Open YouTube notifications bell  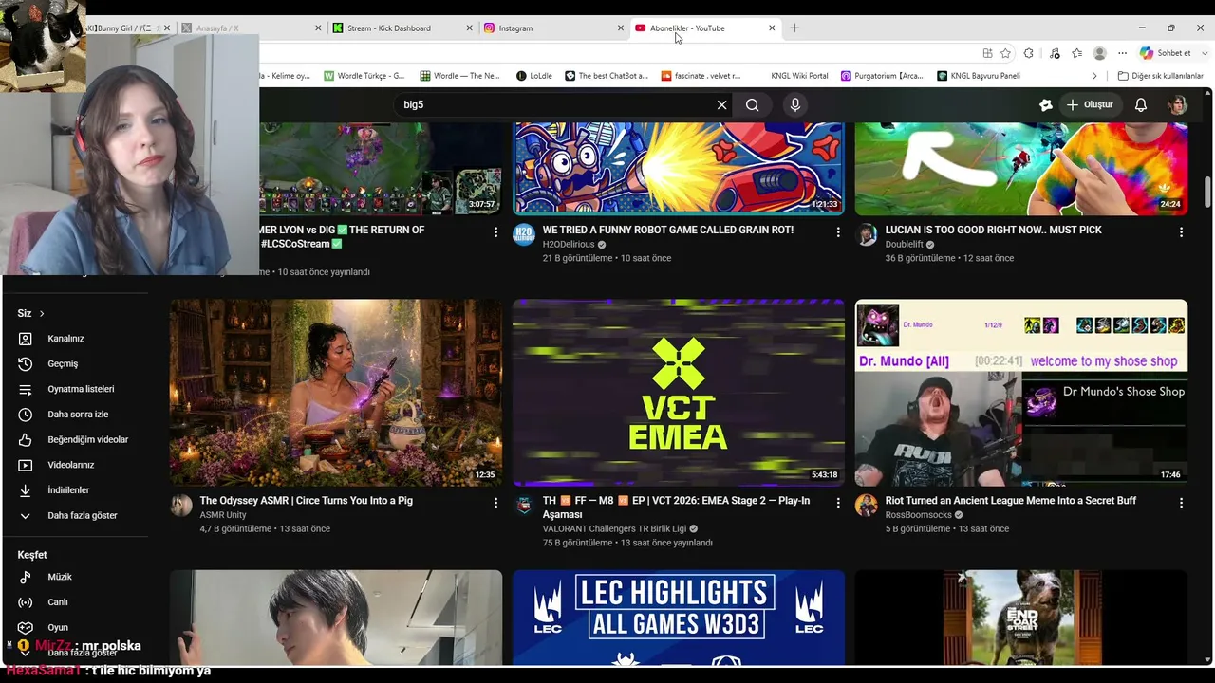point(1141,105)
